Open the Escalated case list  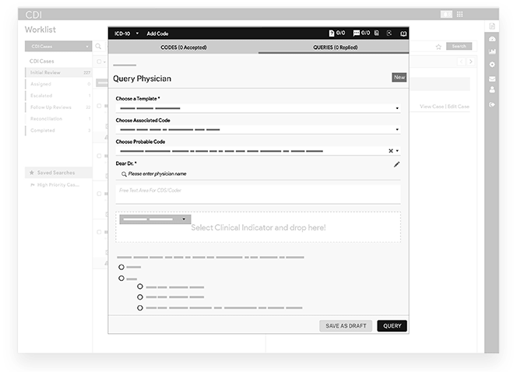click(x=58, y=96)
